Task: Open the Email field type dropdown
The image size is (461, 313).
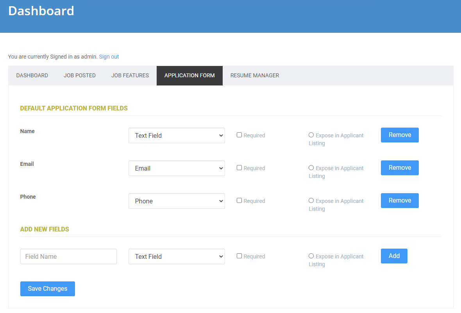Action: pos(177,168)
